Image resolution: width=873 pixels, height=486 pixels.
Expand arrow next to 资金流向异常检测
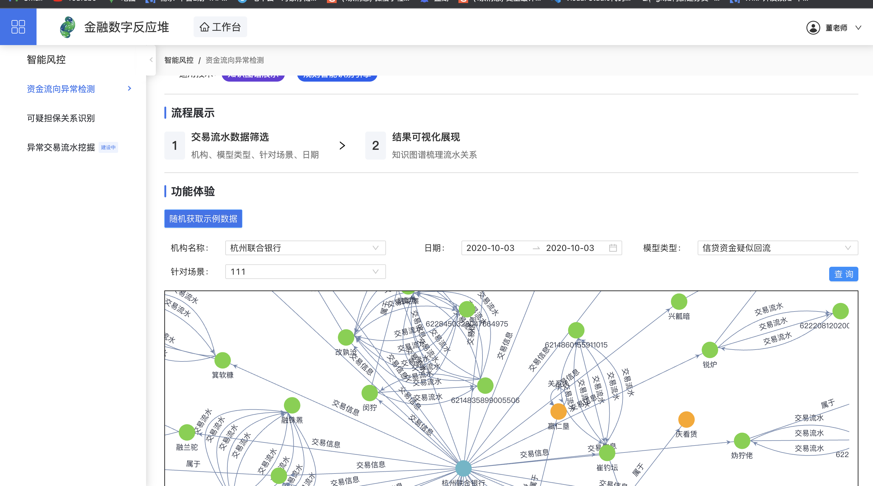pyautogui.click(x=129, y=88)
